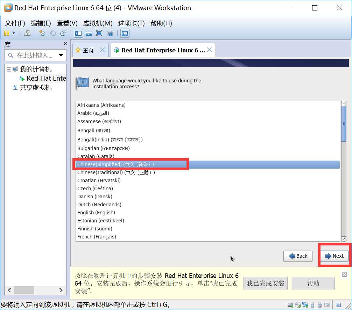Click the magnifier icon in library search

pyautogui.click(x=10, y=55)
